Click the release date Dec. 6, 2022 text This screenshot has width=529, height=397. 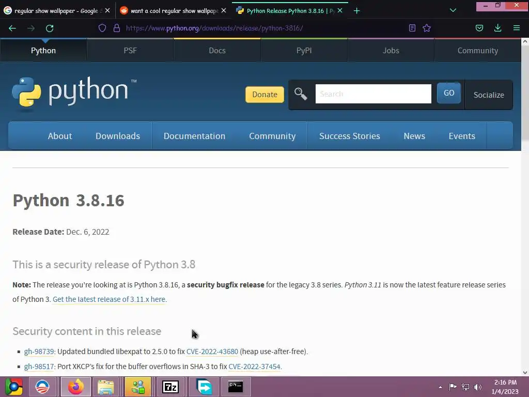[88, 232]
